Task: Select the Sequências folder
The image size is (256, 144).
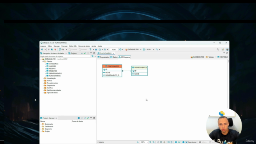Action: pos(51,86)
